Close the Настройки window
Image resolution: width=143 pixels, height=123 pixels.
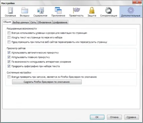click(x=137, y=2)
